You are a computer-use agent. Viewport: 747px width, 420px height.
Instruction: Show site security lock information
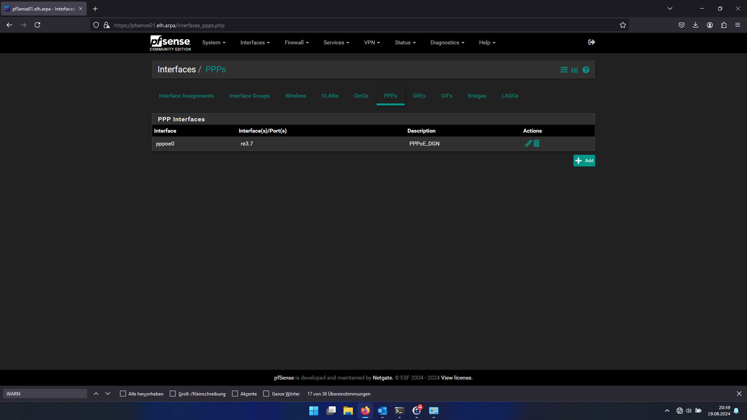(107, 25)
